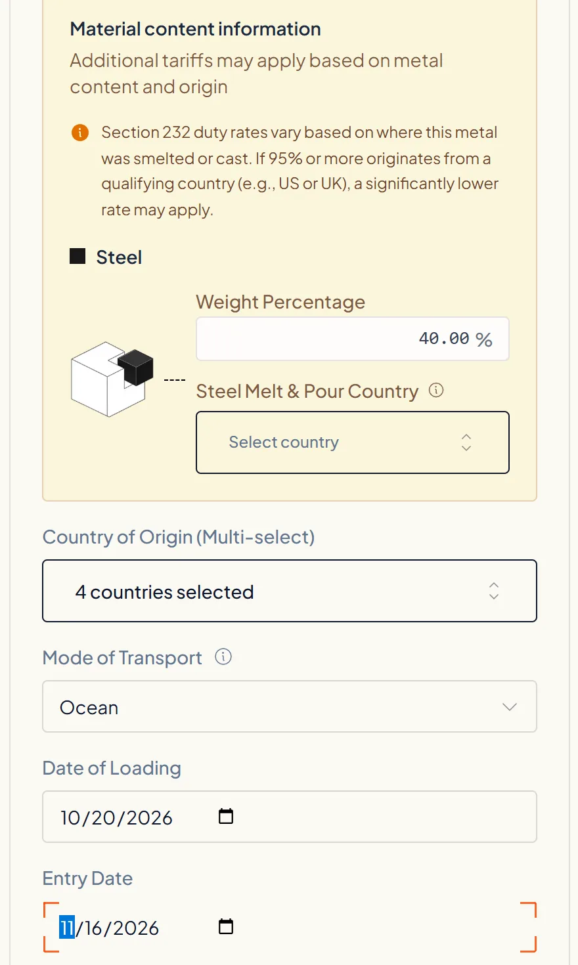Click the chevron in the Ocean dropdown
The image size is (578, 965).
[x=510, y=707]
